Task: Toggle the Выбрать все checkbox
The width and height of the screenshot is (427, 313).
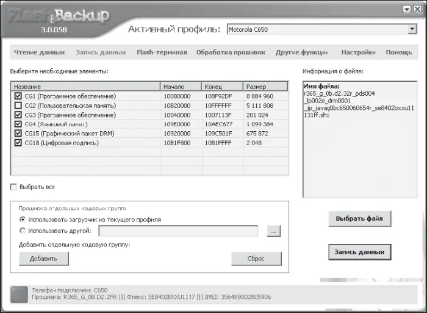Action: (x=14, y=187)
